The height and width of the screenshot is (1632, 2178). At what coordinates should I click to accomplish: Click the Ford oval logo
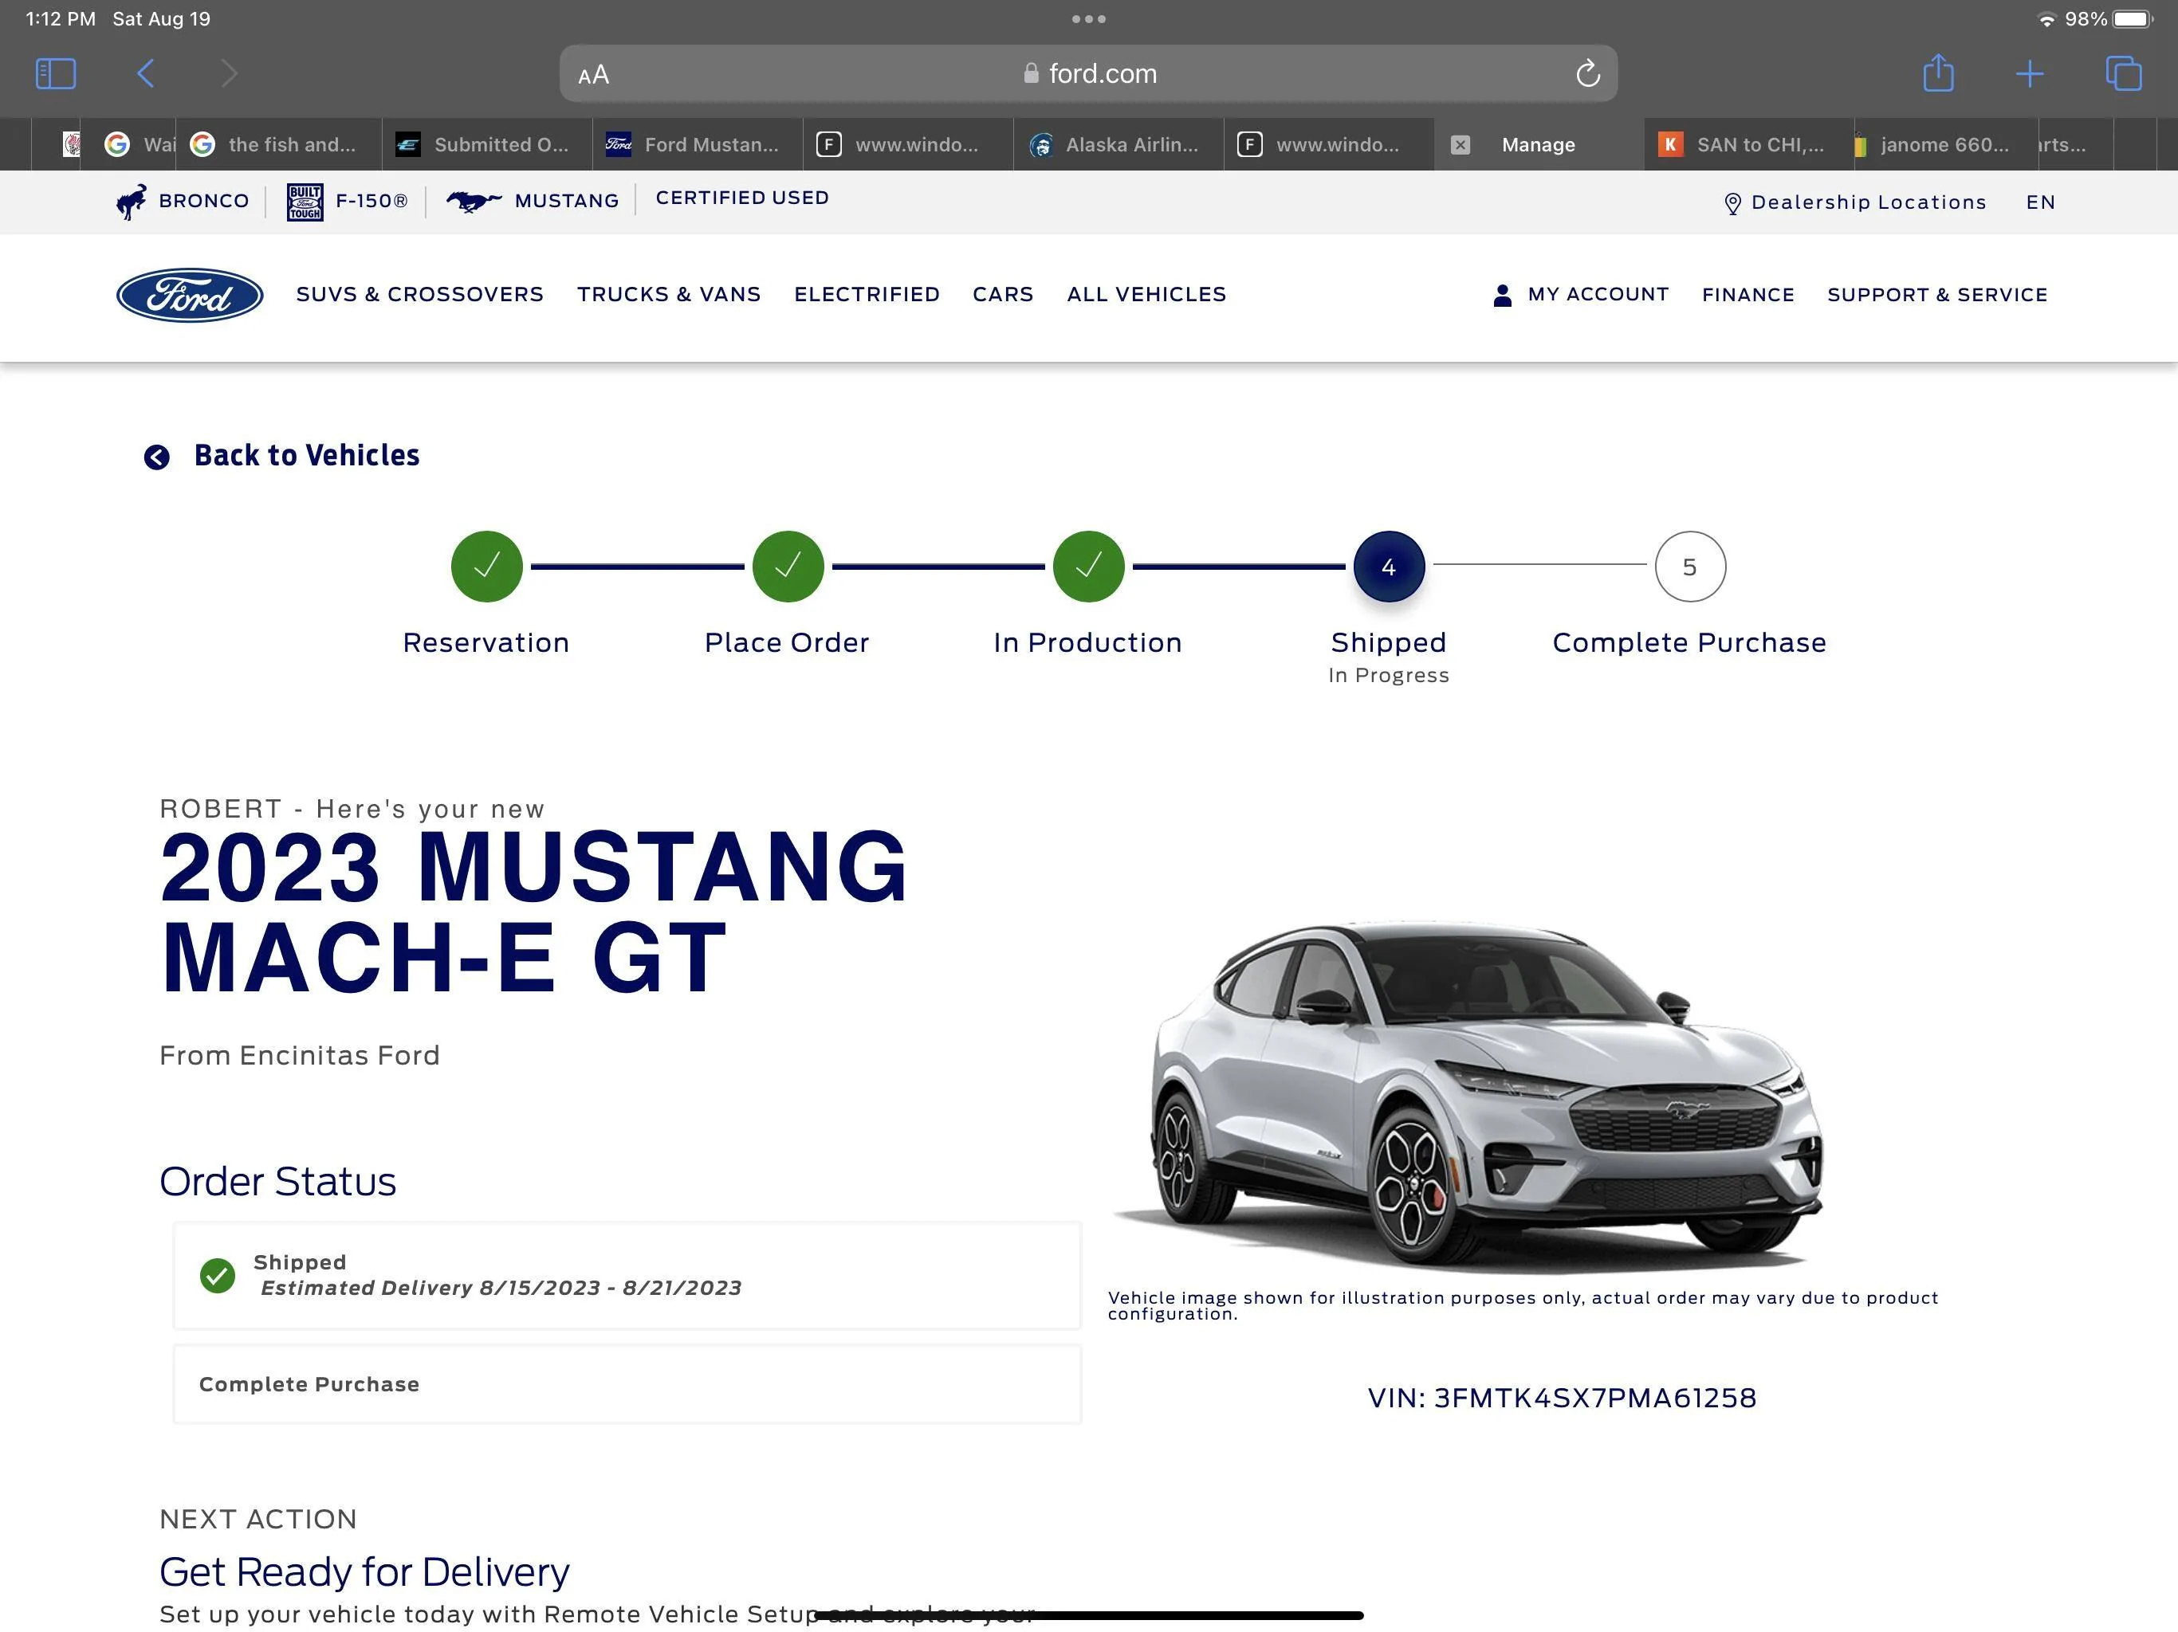click(x=189, y=296)
